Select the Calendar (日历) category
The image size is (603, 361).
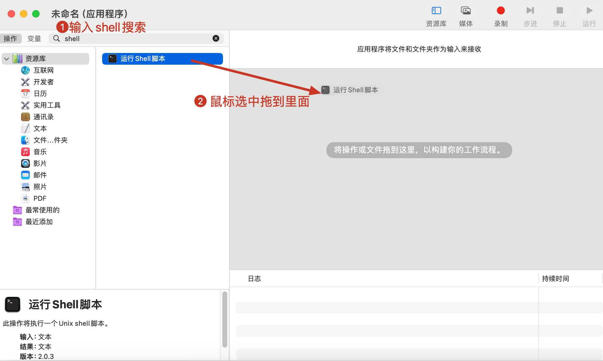(x=40, y=93)
